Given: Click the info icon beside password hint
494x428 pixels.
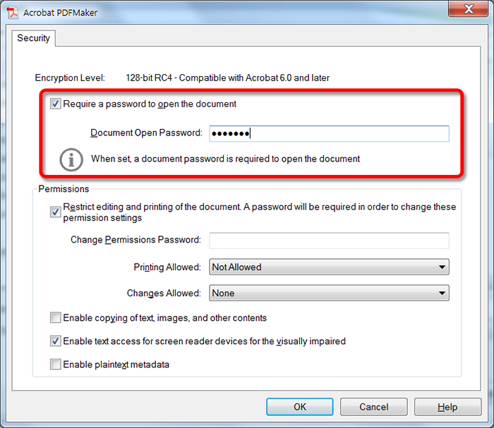Looking at the screenshot, I should (x=71, y=160).
